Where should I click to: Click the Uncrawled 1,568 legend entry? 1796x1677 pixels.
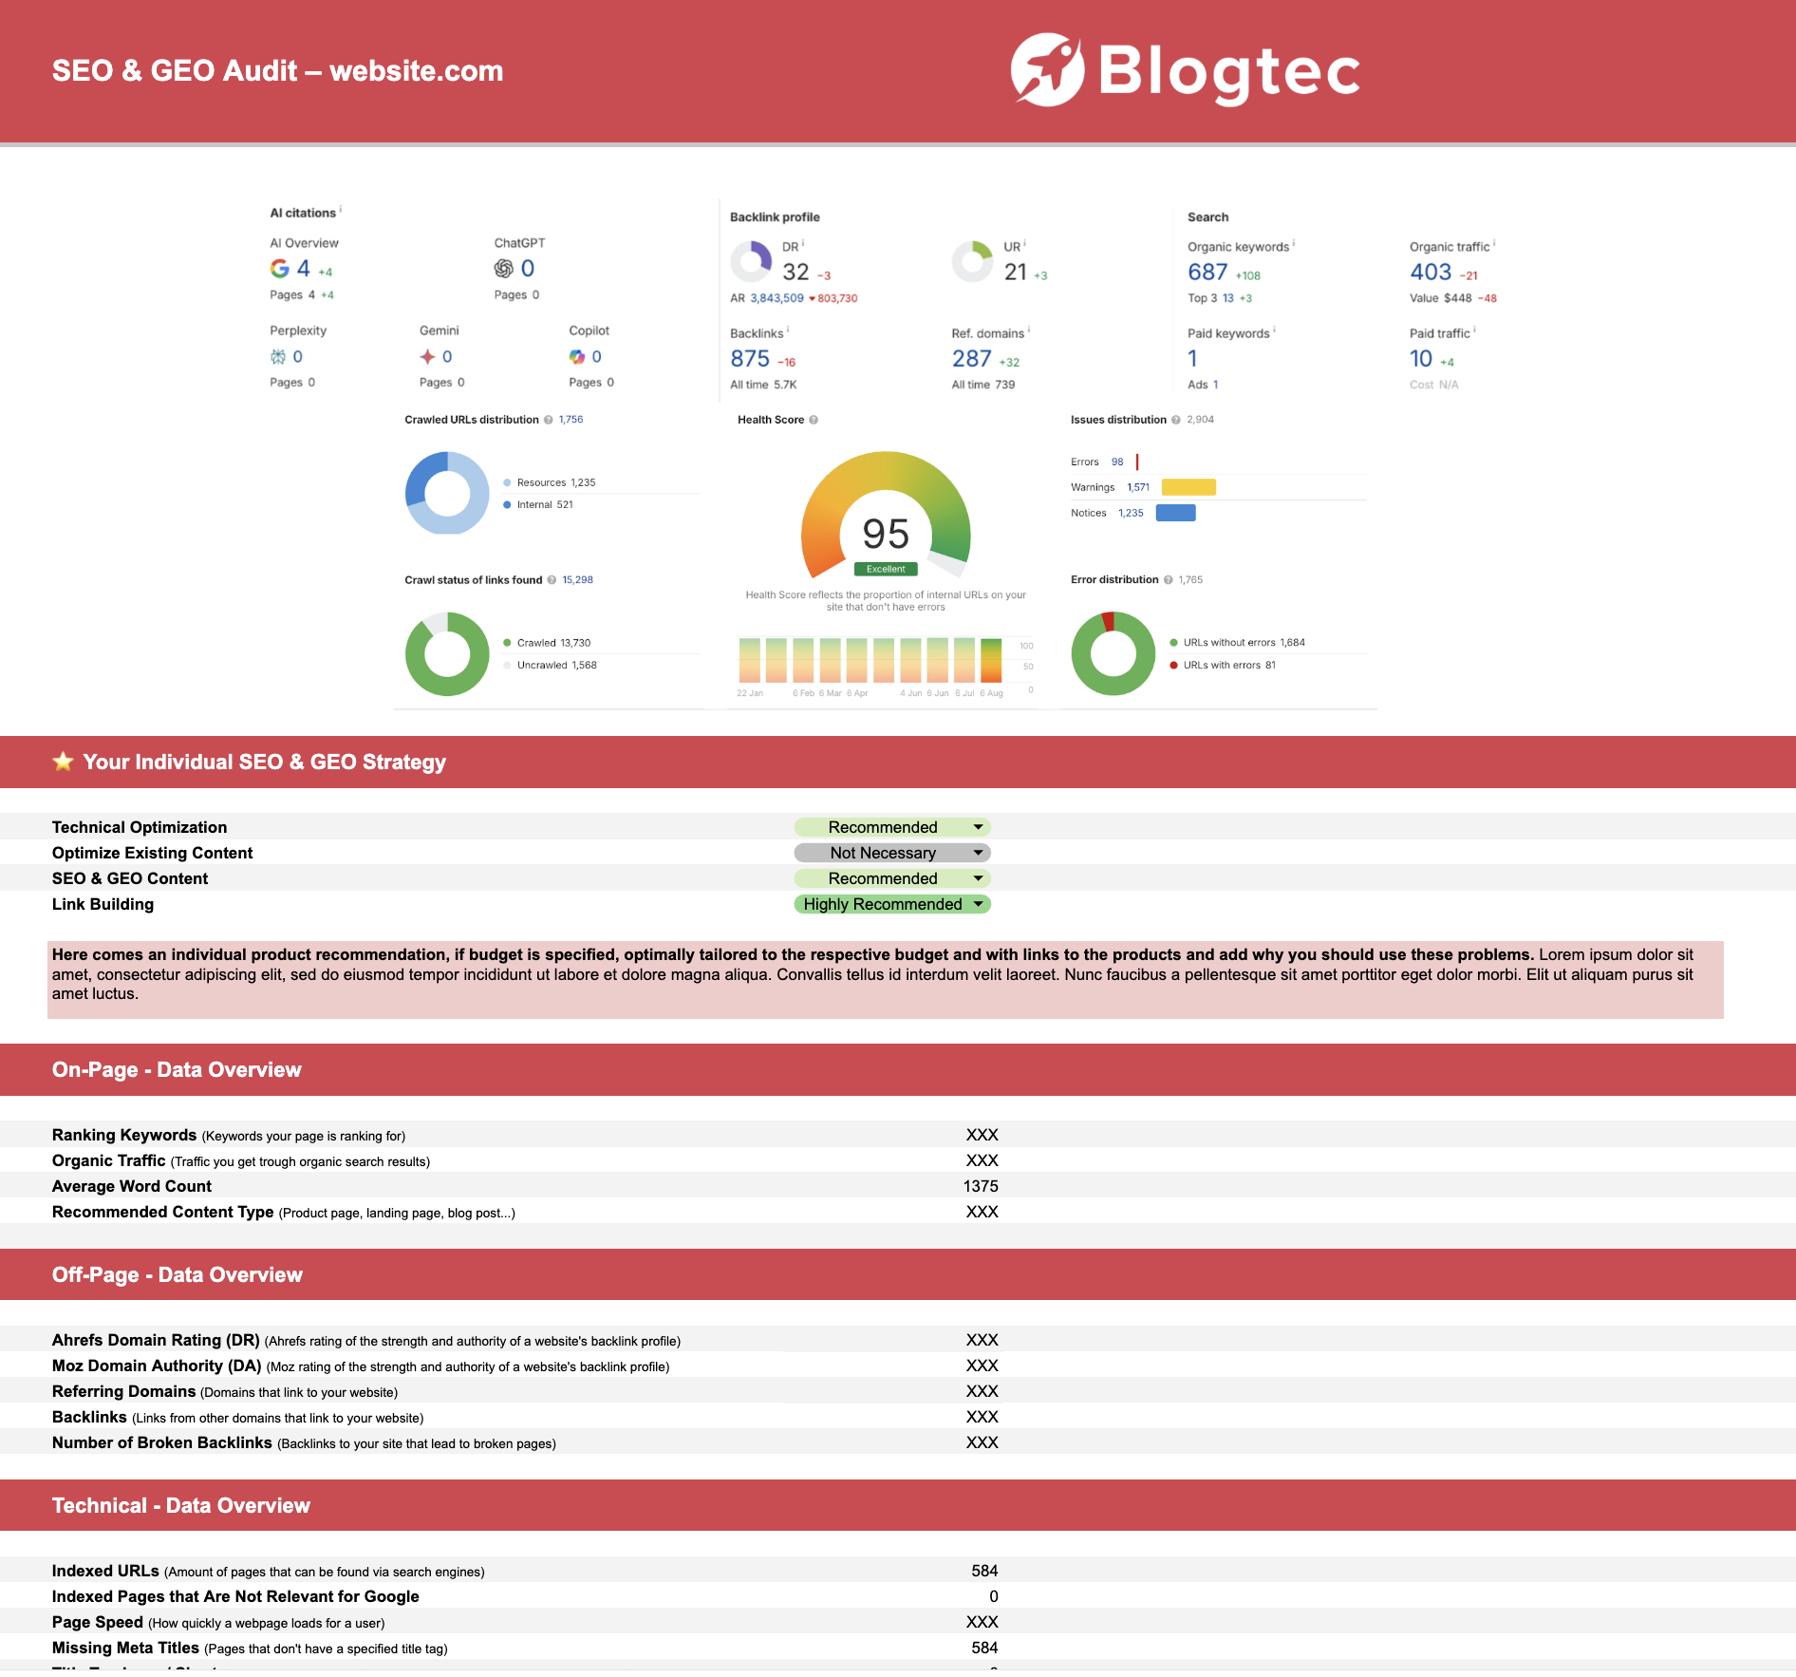click(551, 666)
